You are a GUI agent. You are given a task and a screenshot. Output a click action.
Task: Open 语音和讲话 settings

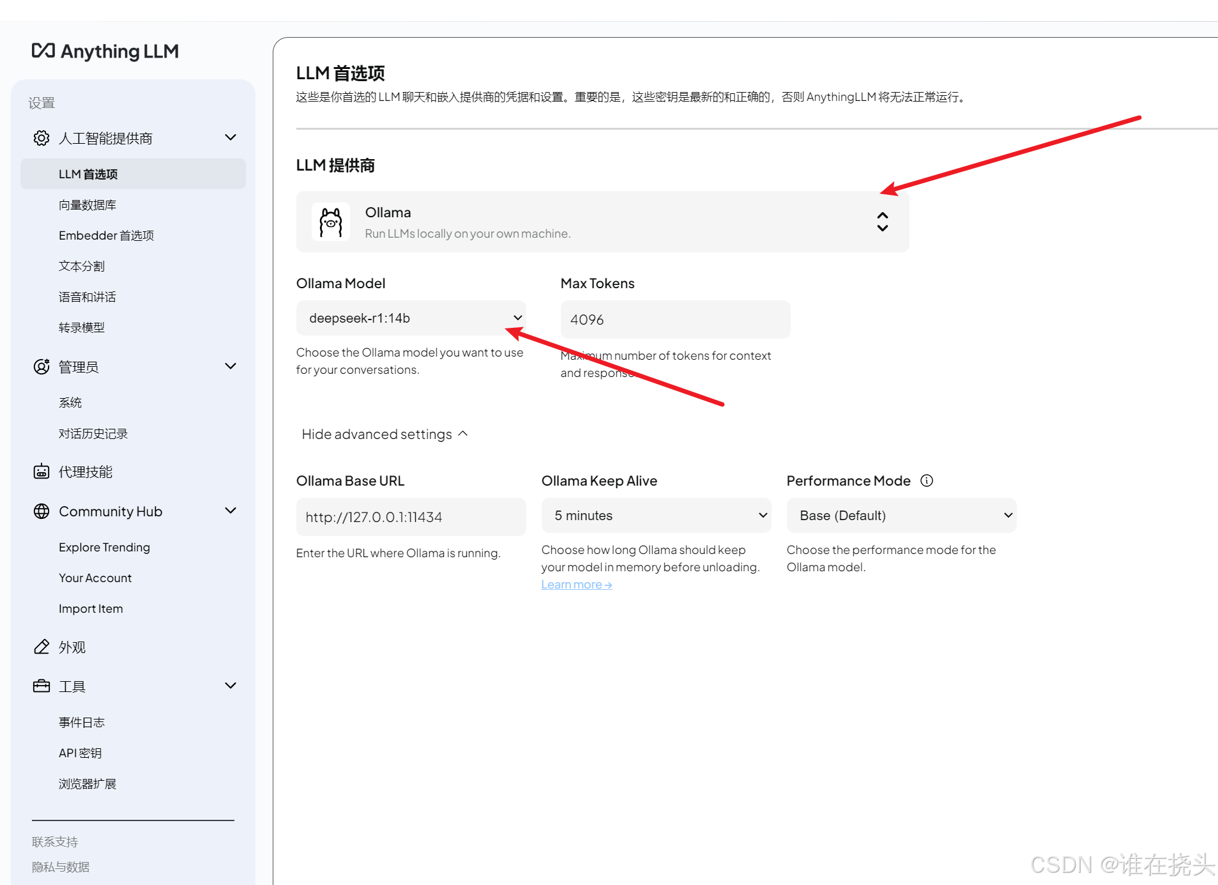[88, 297]
